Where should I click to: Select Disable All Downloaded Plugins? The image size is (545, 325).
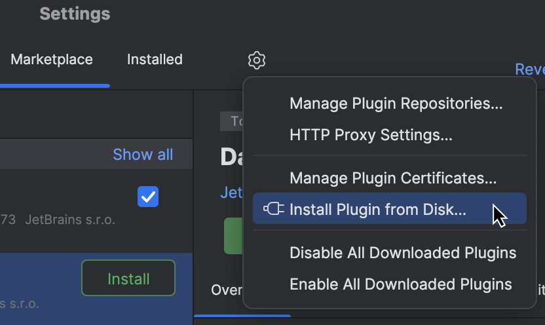point(403,252)
